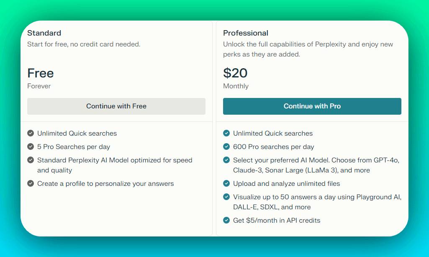The height and width of the screenshot is (257, 429).
Task: Click checkmark icon beside 600 Pro searches per day
Action: click(226, 147)
